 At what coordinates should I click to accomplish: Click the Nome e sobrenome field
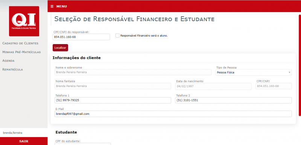click(133, 72)
